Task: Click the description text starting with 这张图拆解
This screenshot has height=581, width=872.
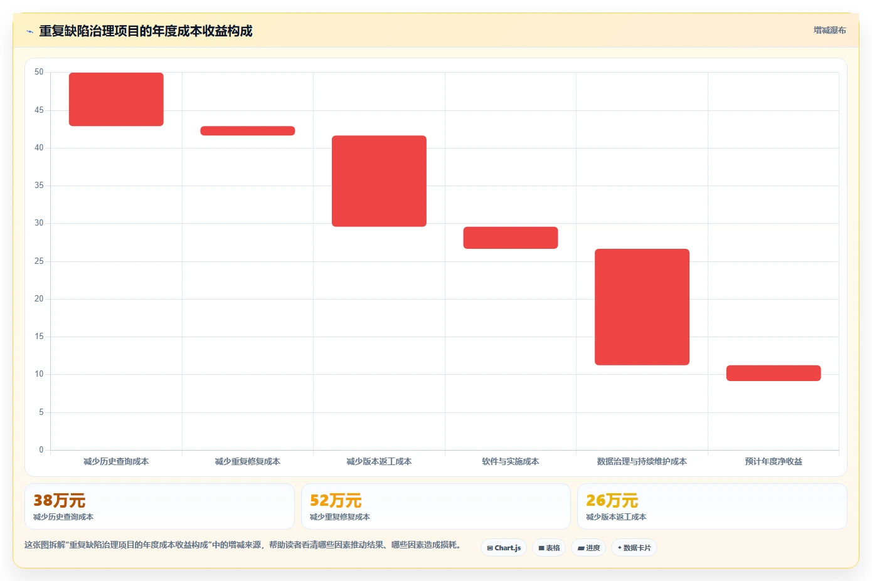Action: pos(243,545)
